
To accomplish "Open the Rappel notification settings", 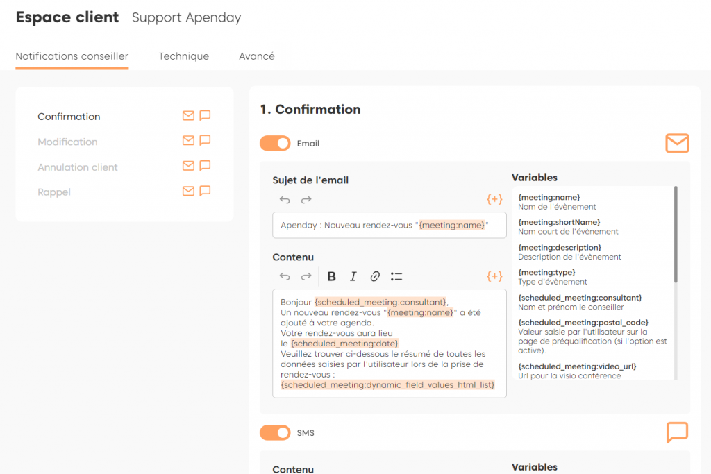I will 54,192.
